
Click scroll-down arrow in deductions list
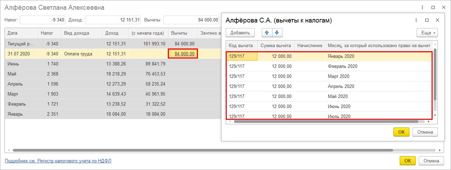[x=435, y=115]
